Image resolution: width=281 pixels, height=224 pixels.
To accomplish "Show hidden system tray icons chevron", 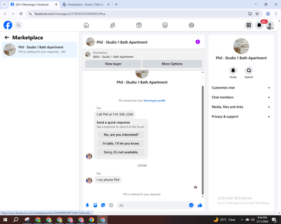I will pyautogui.click(x=242, y=220).
